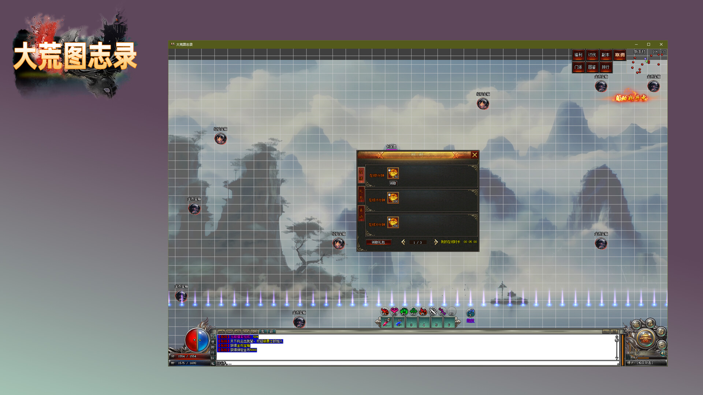703x395 pixels.
Task: Select the F6 blade skill icon
Action: click(432, 311)
